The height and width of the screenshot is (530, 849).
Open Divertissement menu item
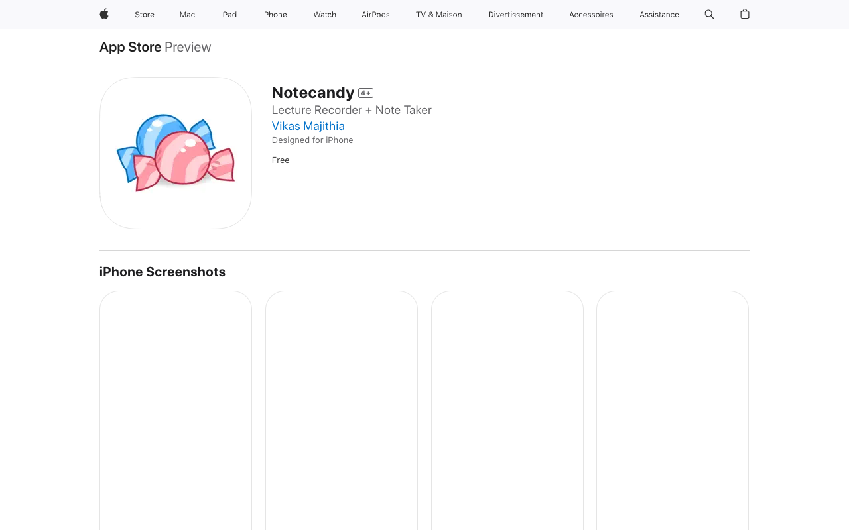point(515,15)
